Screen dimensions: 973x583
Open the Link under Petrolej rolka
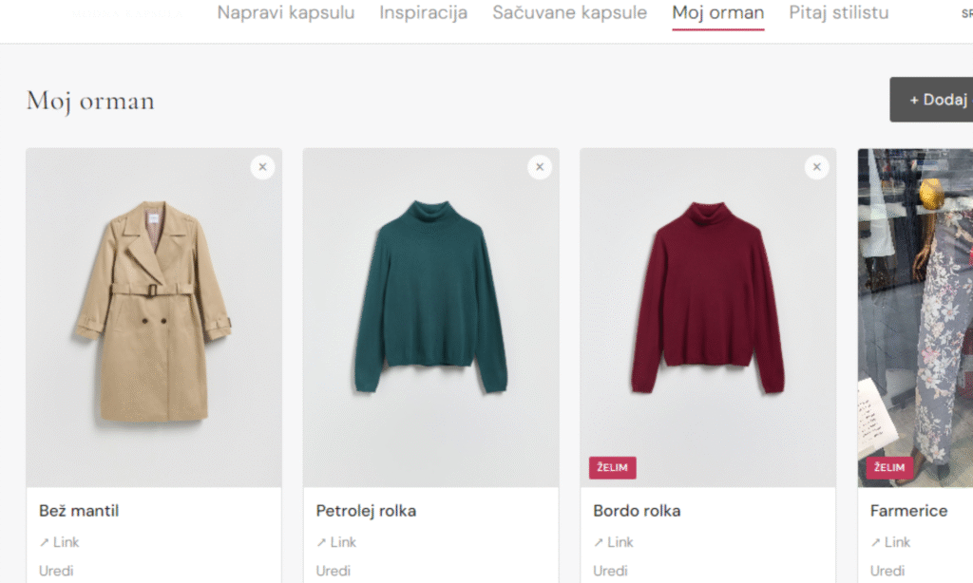[336, 542]
